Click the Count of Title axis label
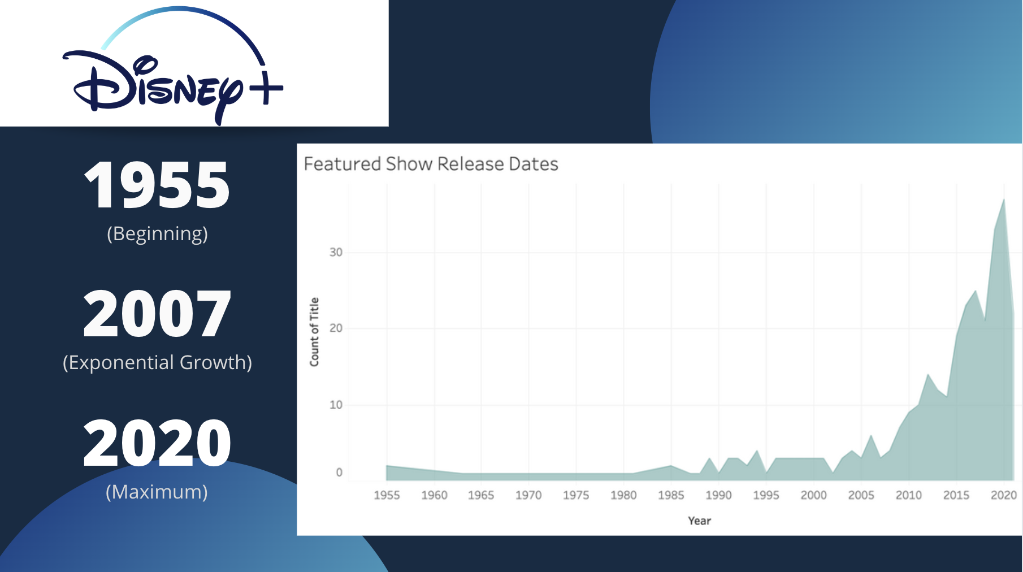Screen dimensions: 1023x572 (314, 332)
